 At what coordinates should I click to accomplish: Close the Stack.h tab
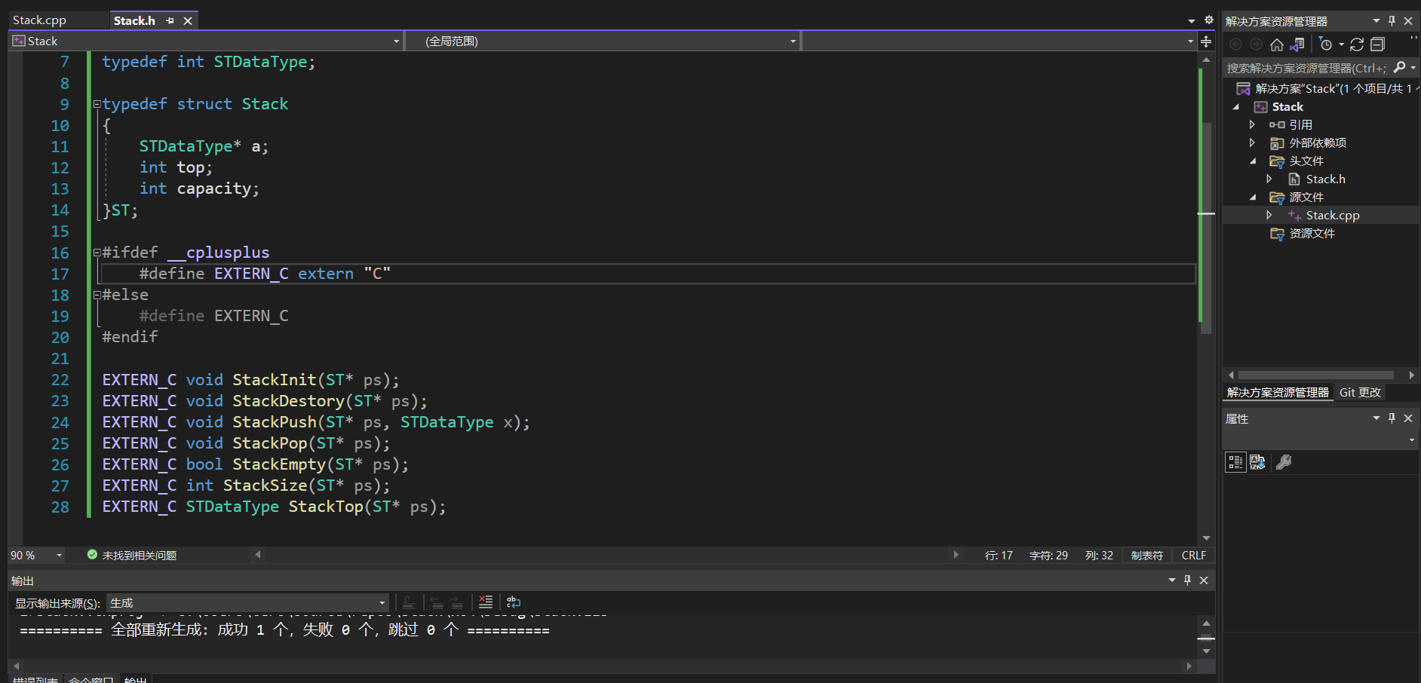(x=188, y=21)
